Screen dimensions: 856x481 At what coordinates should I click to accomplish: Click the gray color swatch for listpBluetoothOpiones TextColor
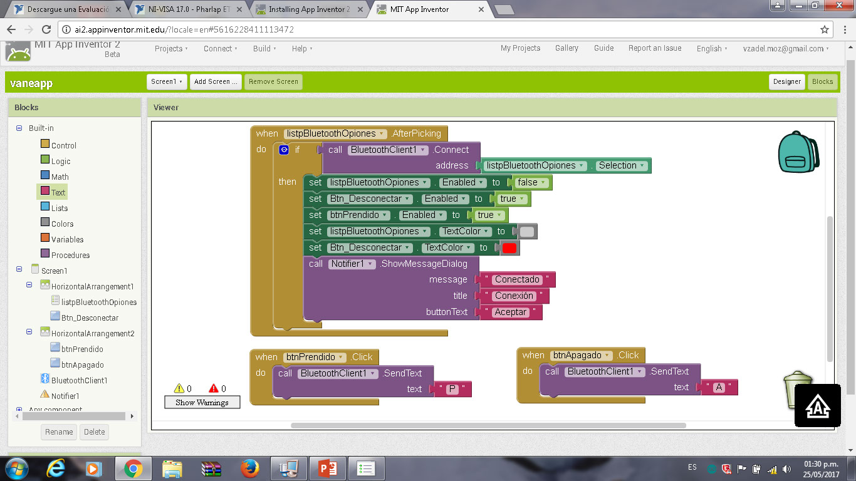527,232
